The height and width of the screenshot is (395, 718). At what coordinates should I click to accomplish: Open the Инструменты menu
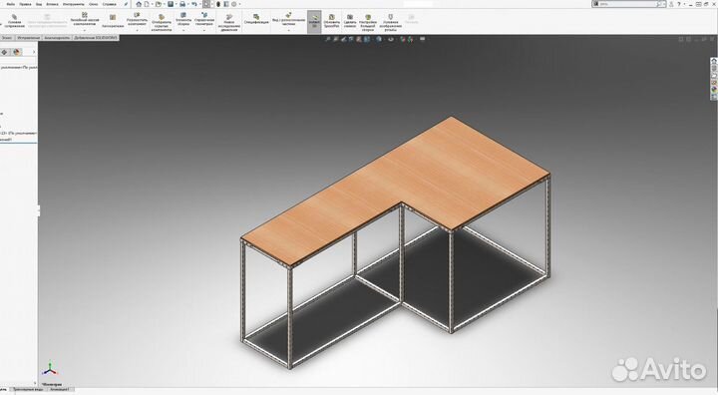[x=74, y=4]
